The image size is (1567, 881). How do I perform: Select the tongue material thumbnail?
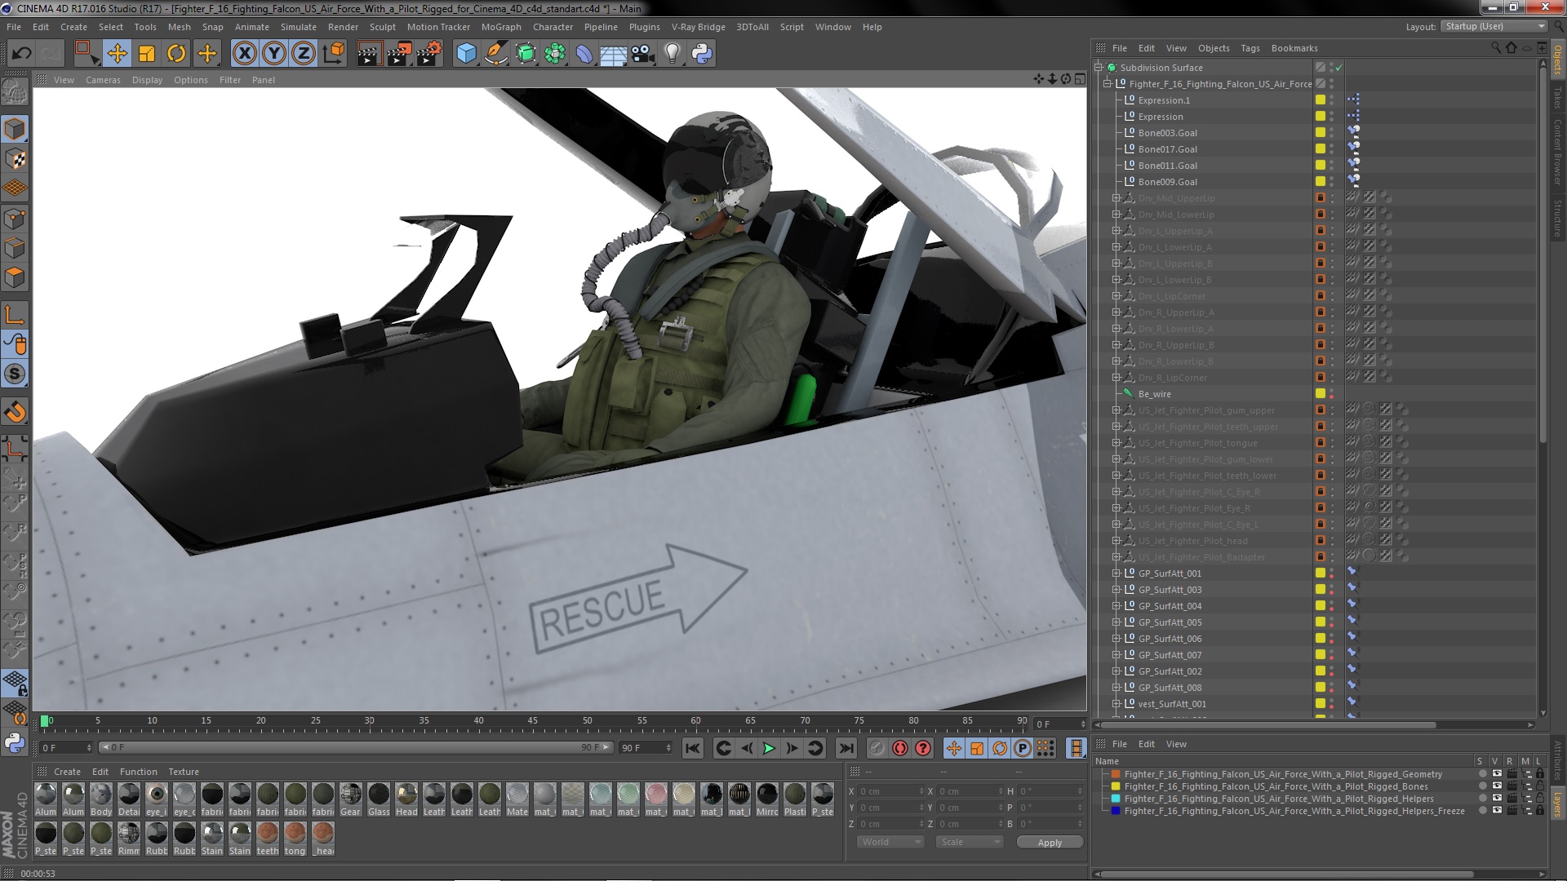pyautogui.click(x=295, y=839)
